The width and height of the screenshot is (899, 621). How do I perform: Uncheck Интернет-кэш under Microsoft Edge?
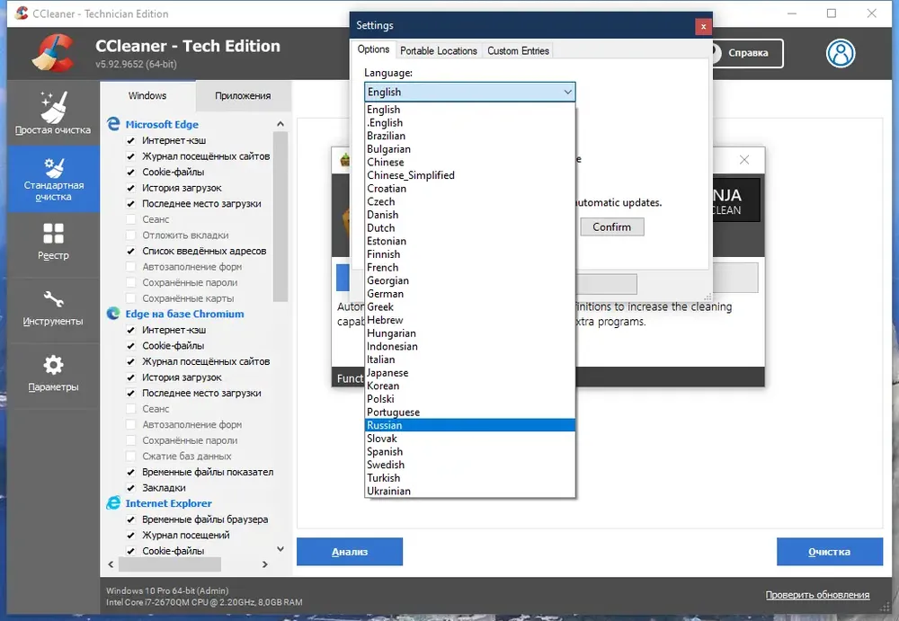(x=130, y=140)
